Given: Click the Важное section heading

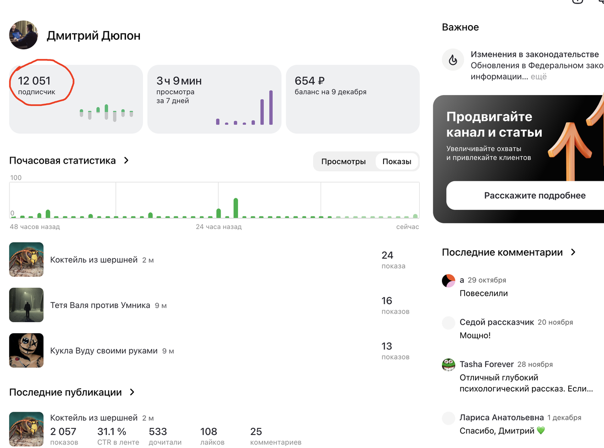Looking at the screenshot, I should [460, 27].
